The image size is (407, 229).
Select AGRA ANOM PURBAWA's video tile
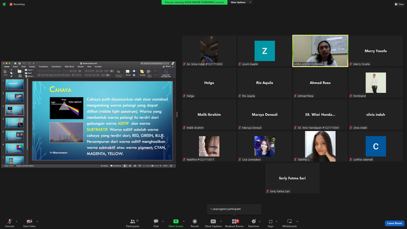coord(321,51)
